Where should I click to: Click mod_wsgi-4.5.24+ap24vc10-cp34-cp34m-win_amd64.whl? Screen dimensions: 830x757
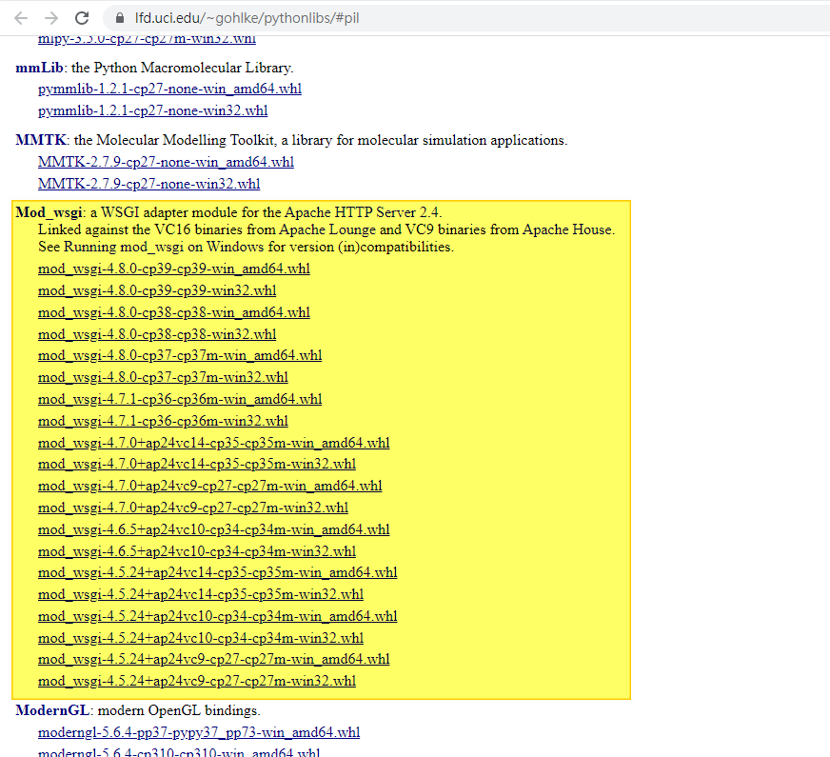click(x=218, y=617)
